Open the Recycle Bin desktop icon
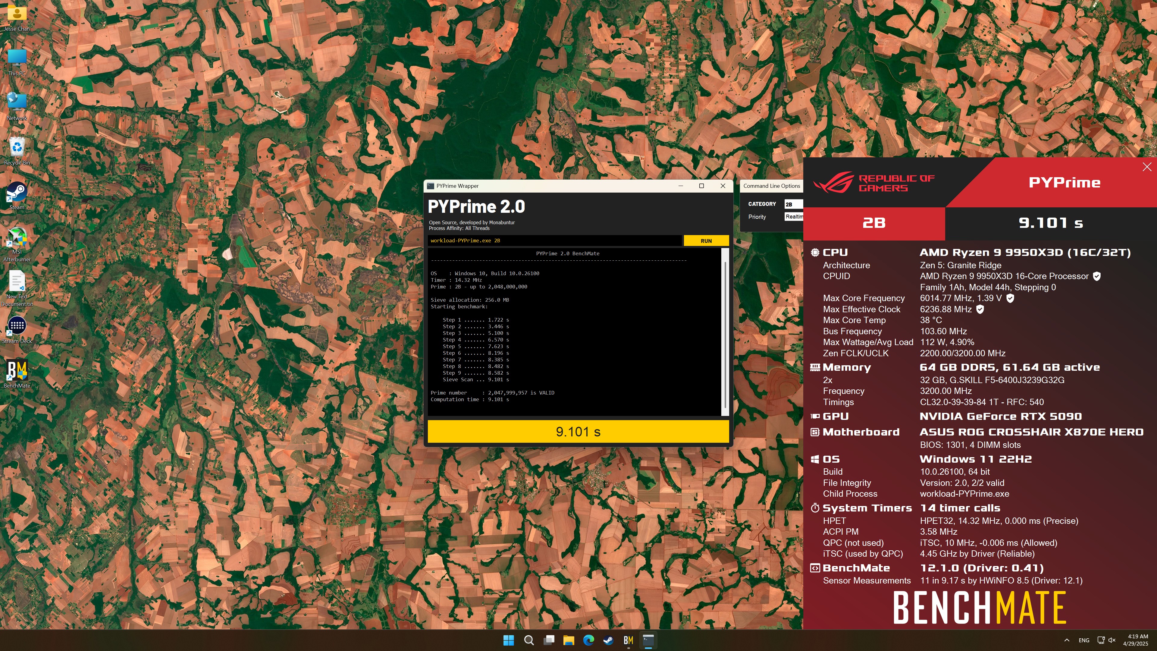 click(x=17, y=151)
